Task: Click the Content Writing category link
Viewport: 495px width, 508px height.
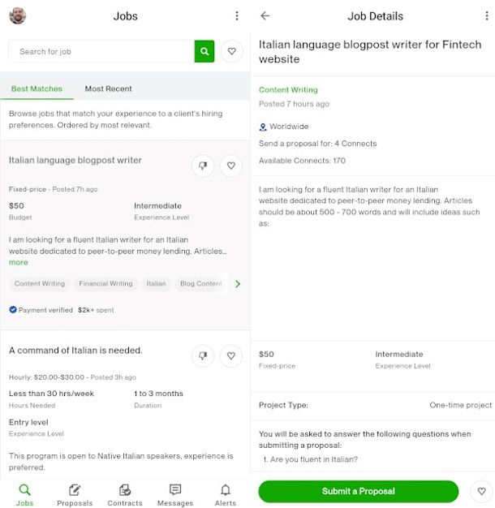Action: [288, 90]
